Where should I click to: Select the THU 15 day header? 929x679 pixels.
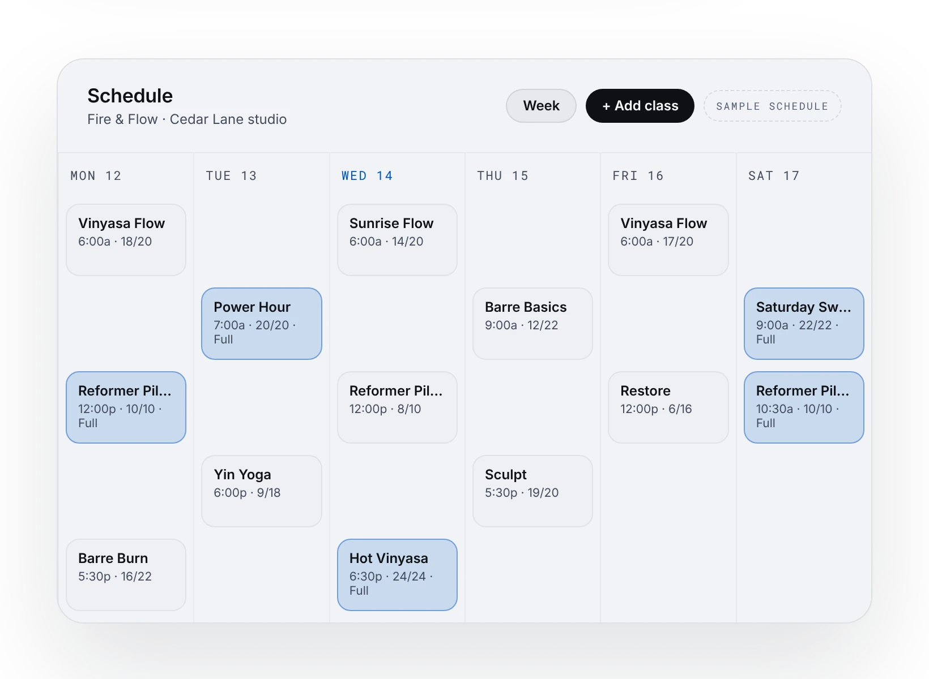point(502,176)
